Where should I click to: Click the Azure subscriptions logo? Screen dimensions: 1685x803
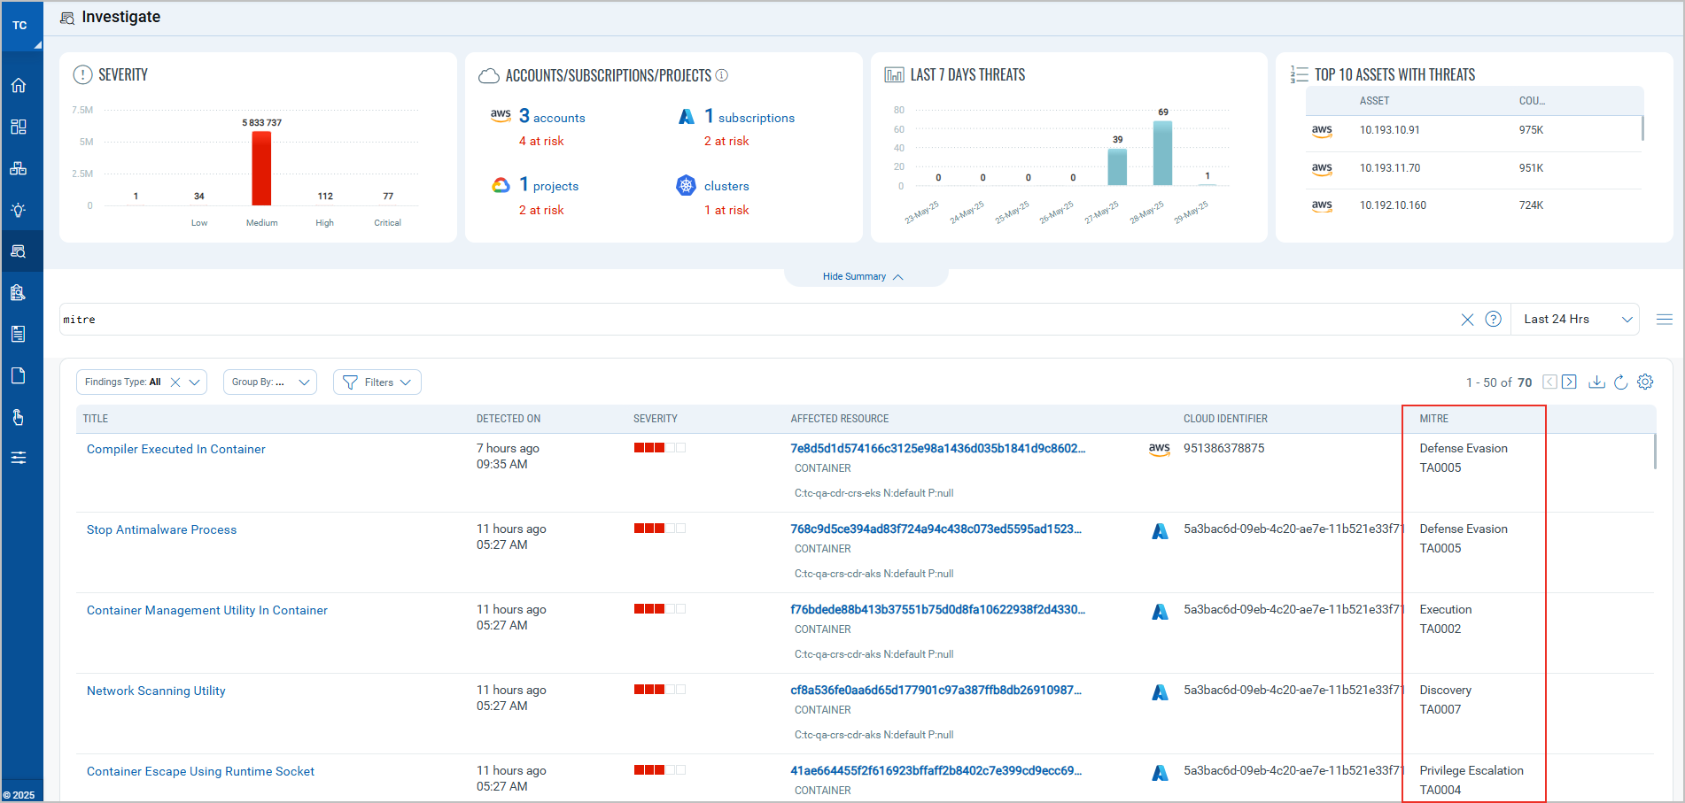click(687, 116)
